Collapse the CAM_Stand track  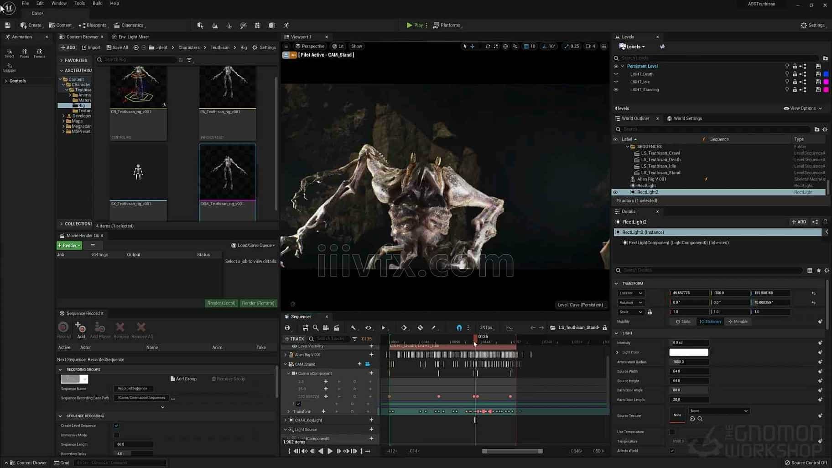[x=286, y=364]
